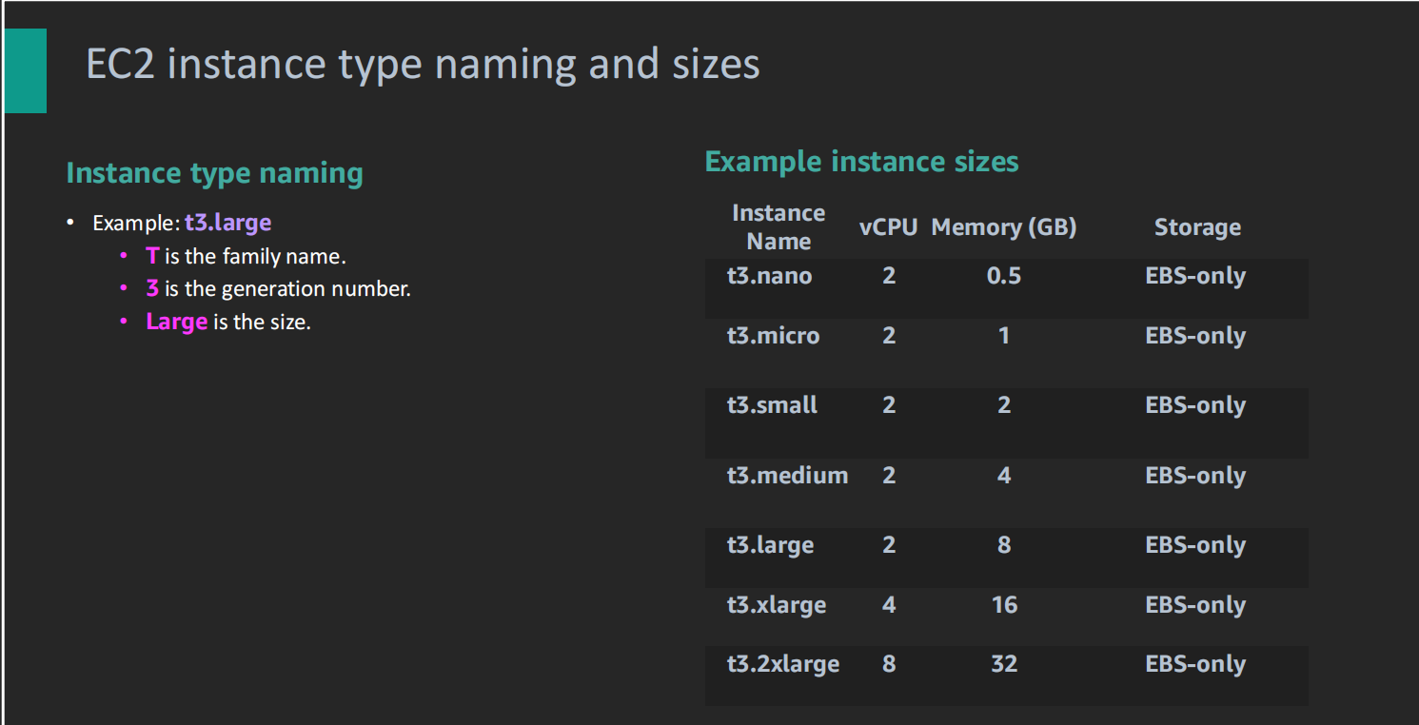This screenshot has height=725, width=1419.
Task: Select the t3.micro table cell
Action: point(773,336)
